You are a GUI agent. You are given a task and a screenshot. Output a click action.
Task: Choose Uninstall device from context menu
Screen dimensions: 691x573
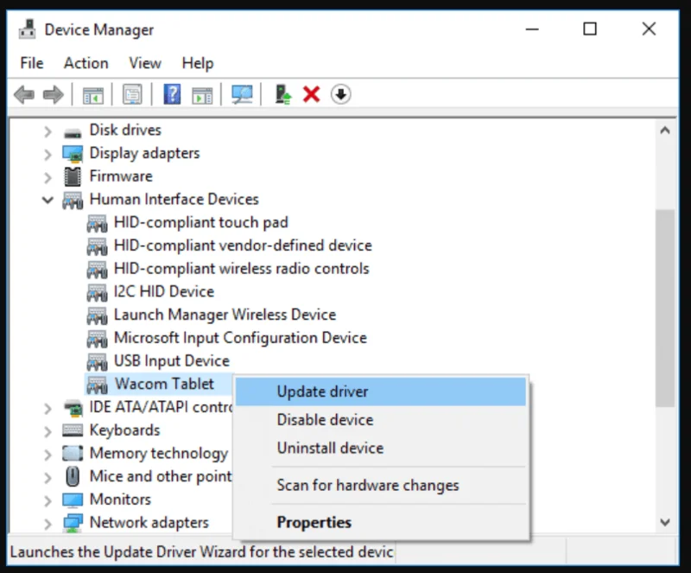381,448
